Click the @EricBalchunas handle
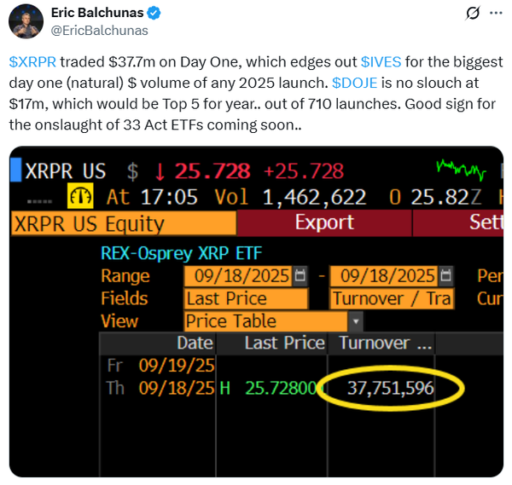The height and width of the screenshot is (485, 512). click(100, 31)
